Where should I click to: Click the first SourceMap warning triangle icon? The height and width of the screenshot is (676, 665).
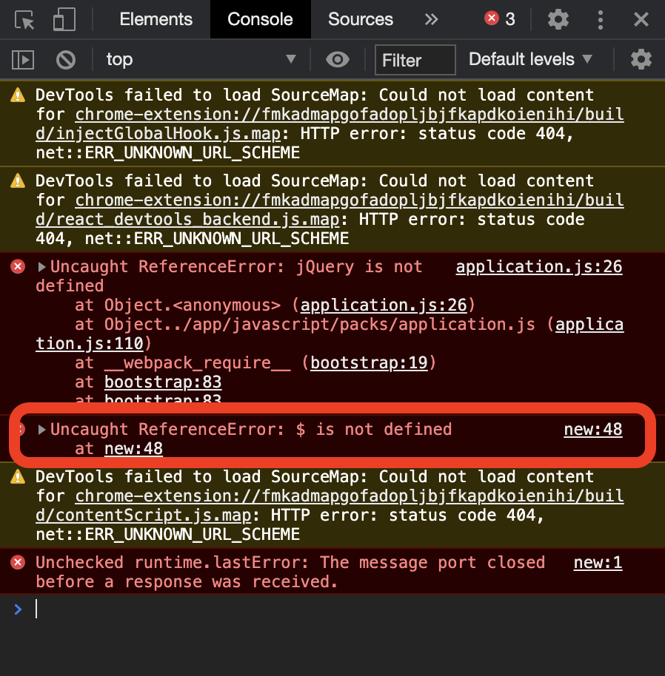(x=18, y=95)
